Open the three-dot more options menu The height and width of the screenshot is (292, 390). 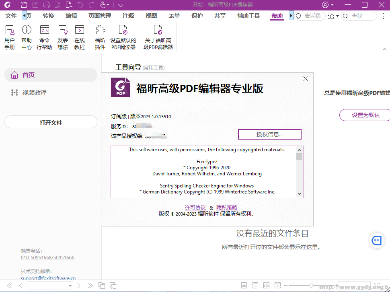pos(383,16)
